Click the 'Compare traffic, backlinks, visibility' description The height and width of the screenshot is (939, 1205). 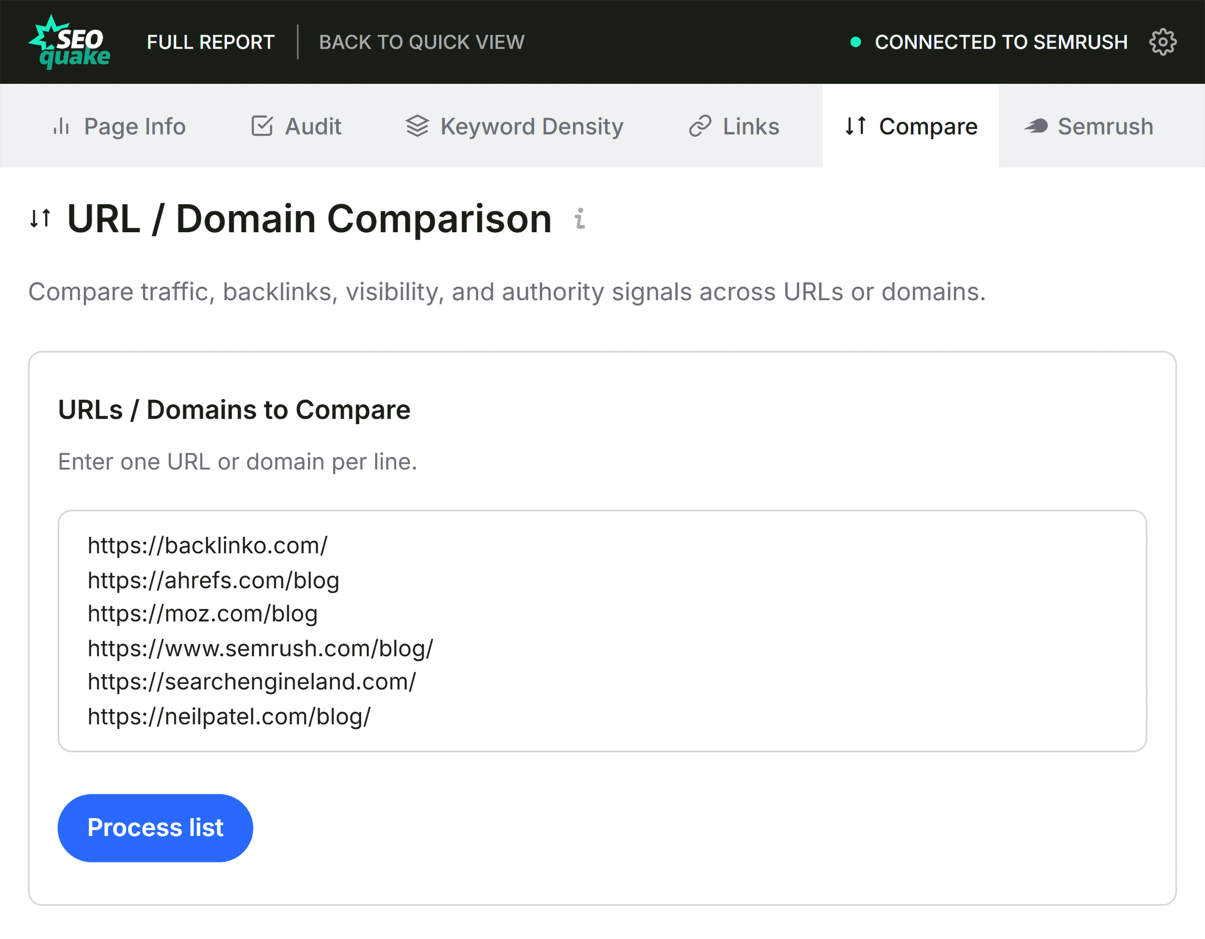click(x=507, y=291)
